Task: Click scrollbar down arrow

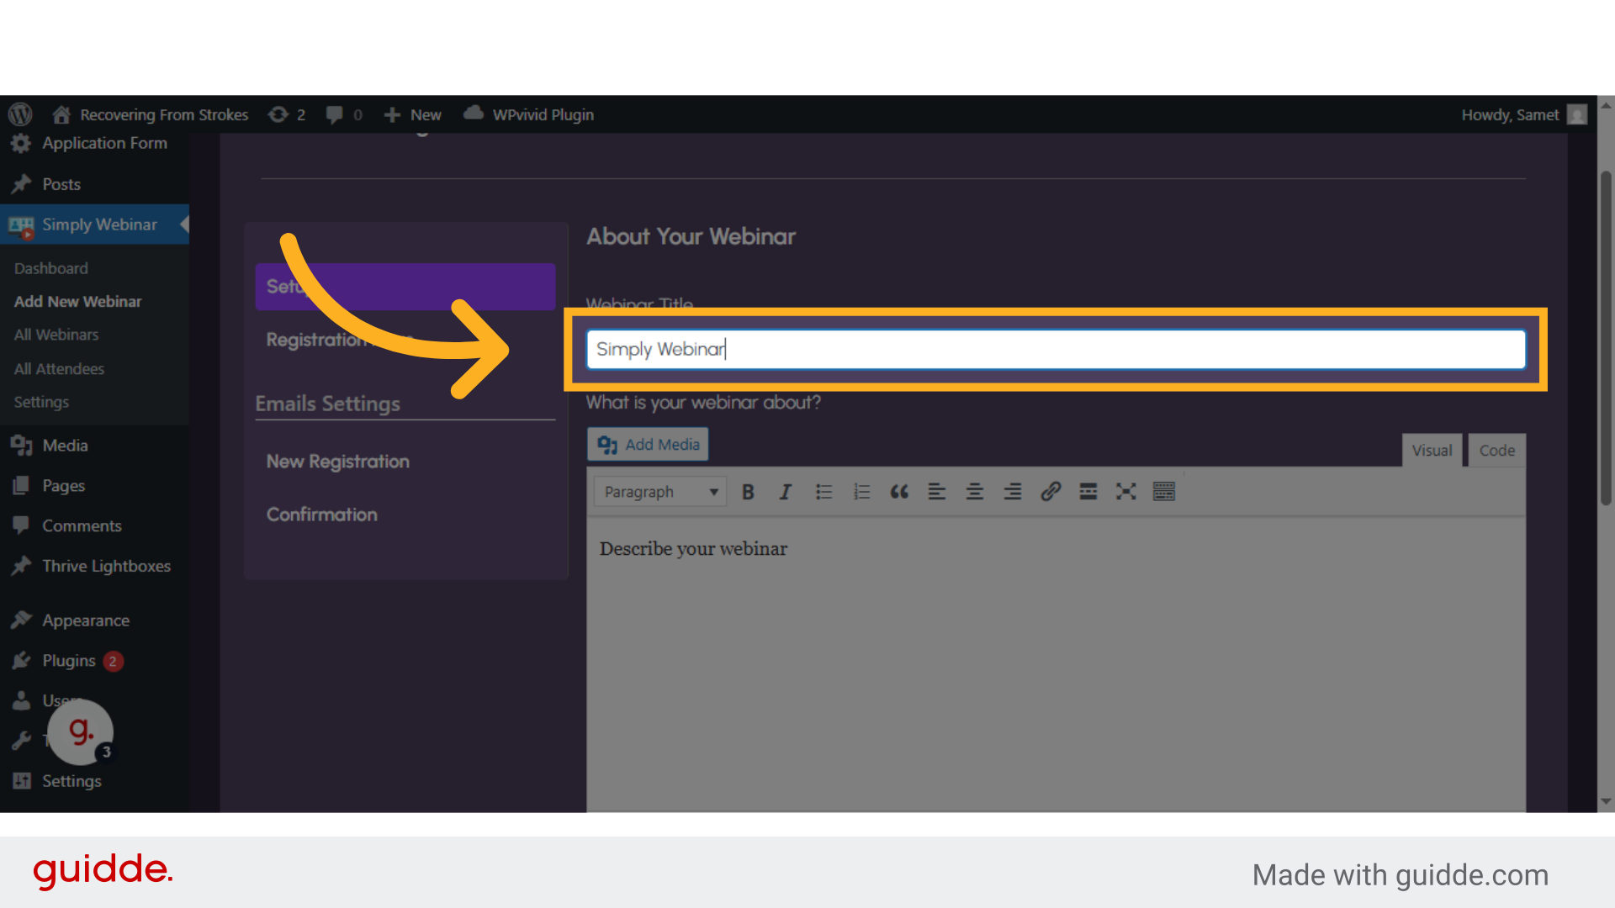Action: point(1606,802)
